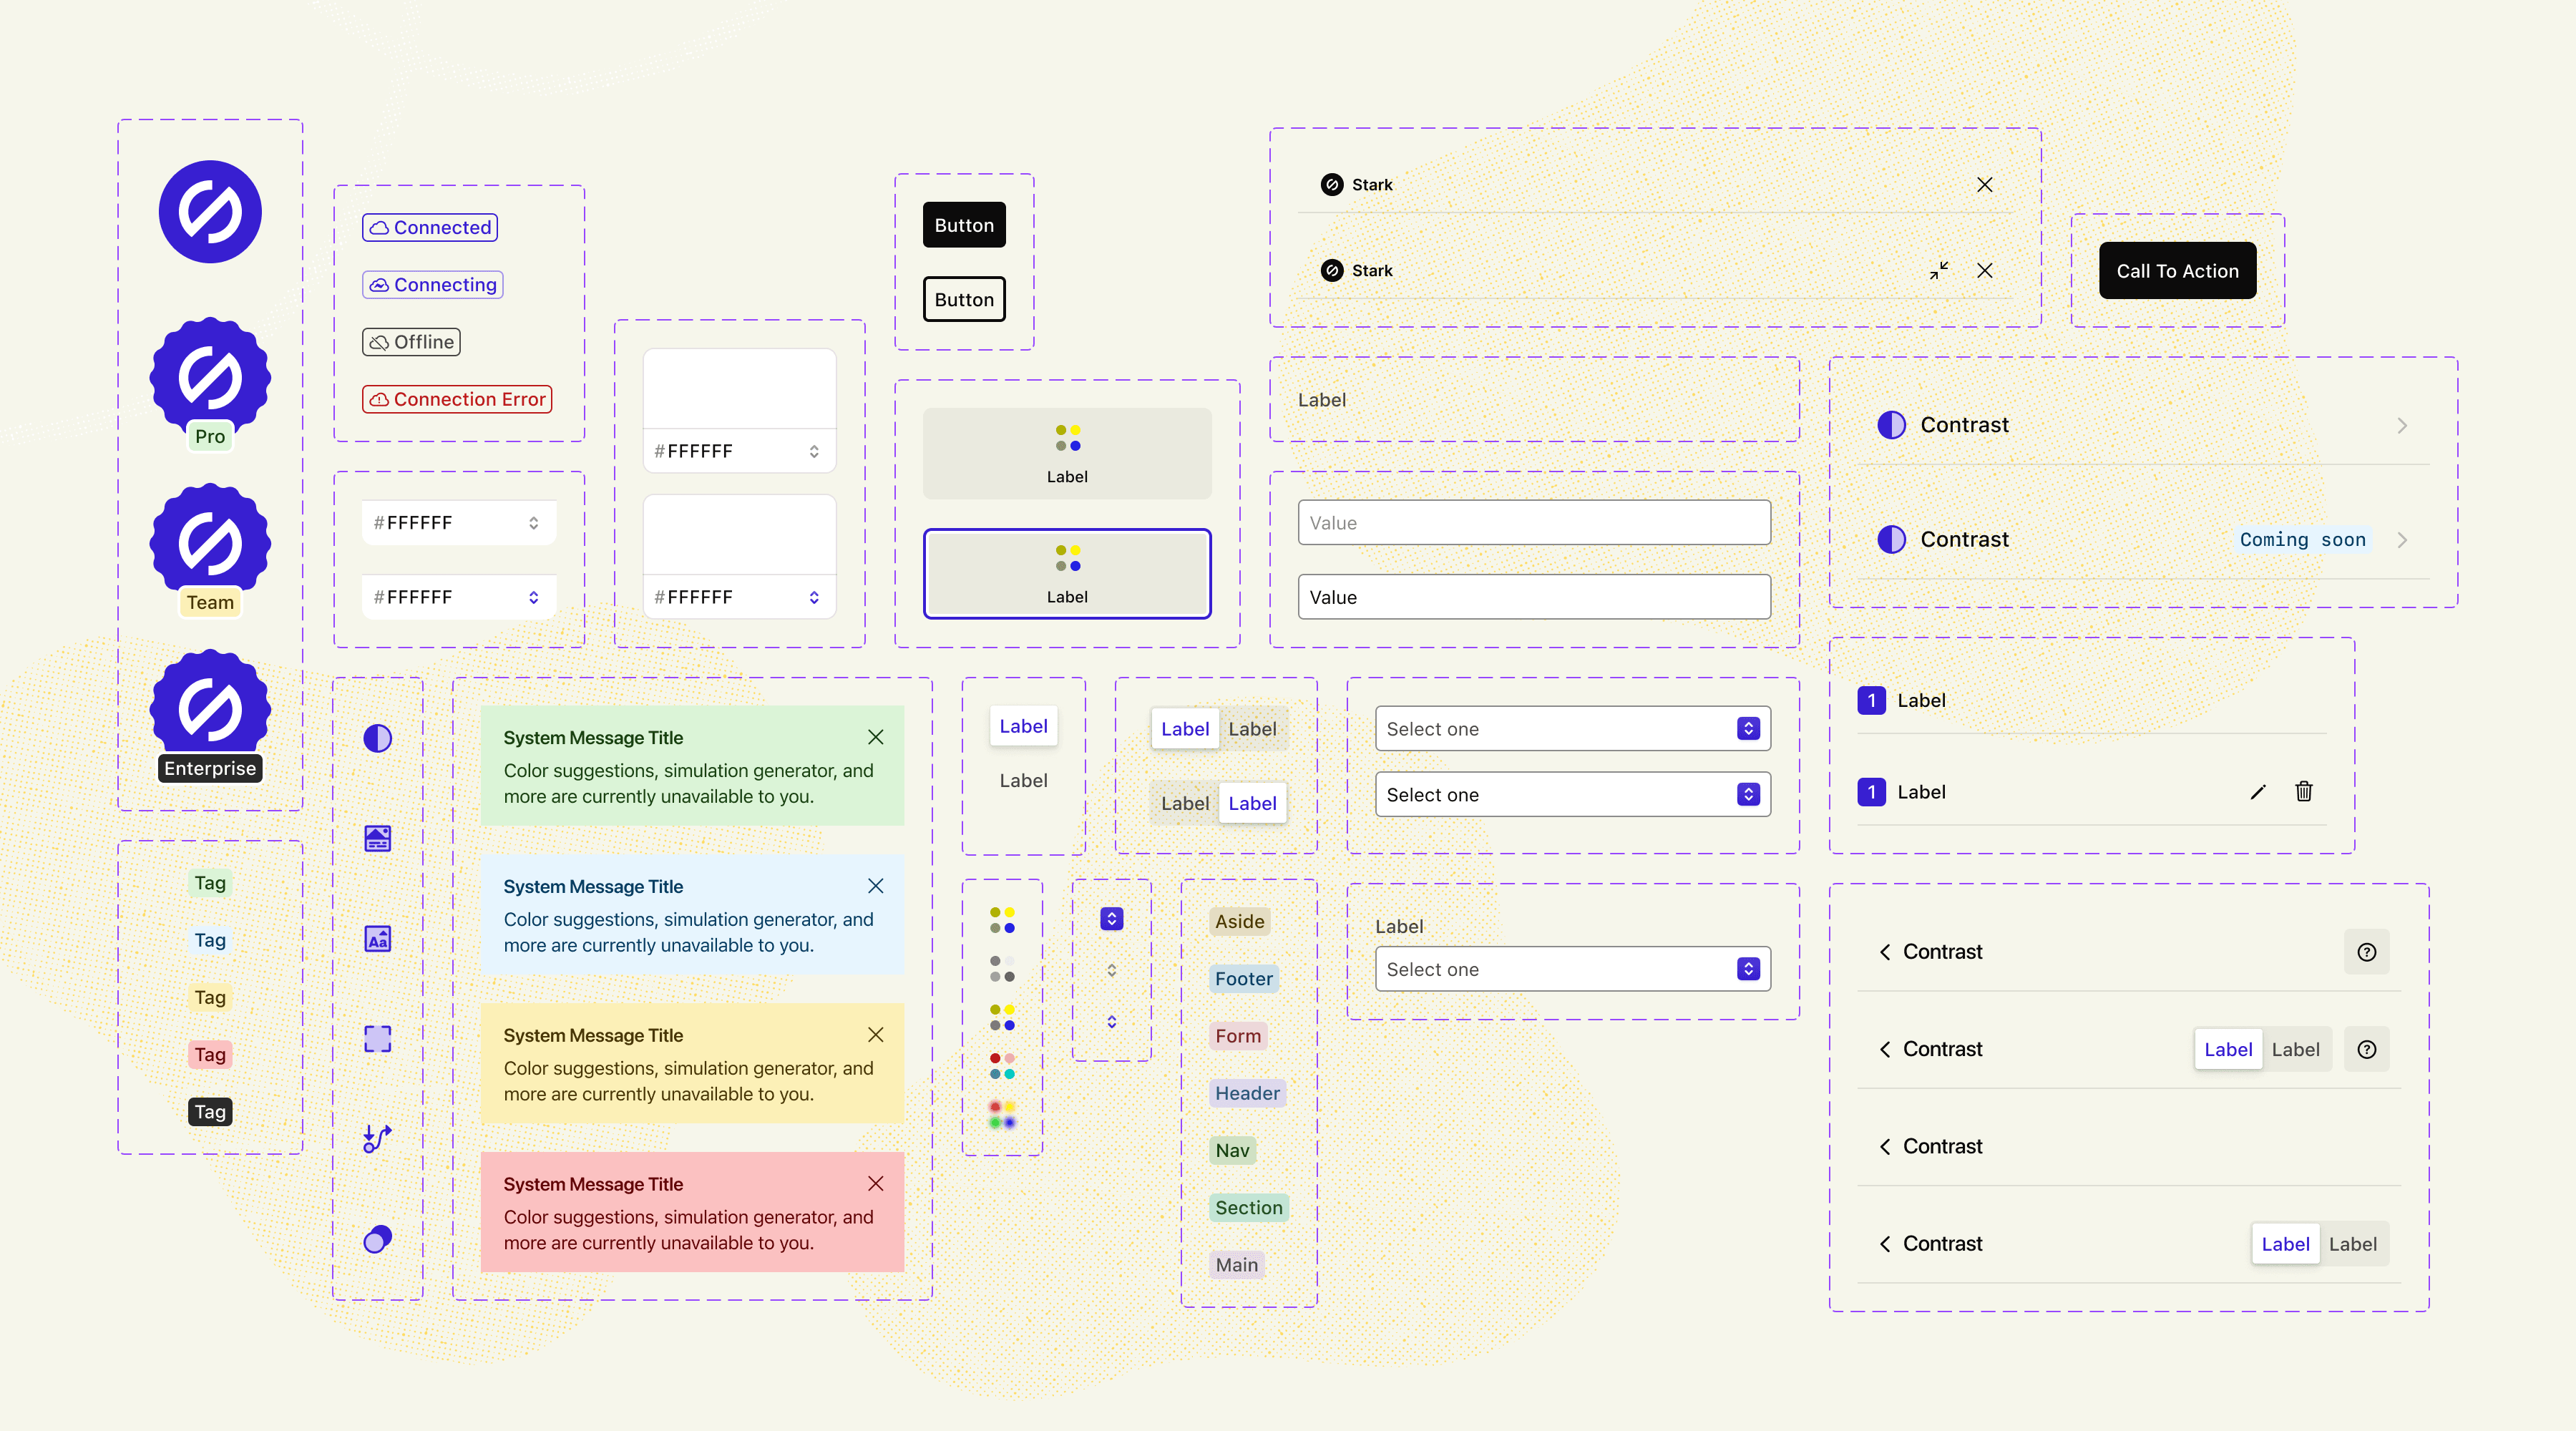Click the Call To Action button
2576x1431 pixels.
[2177, 270]
